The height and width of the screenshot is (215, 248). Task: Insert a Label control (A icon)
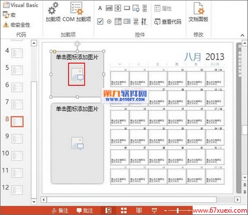point(100,8)
